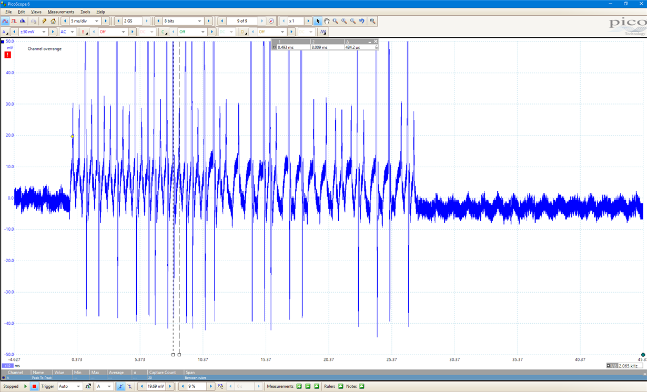
Task: Edit the measurement icon
Action: tap(317, 386)
